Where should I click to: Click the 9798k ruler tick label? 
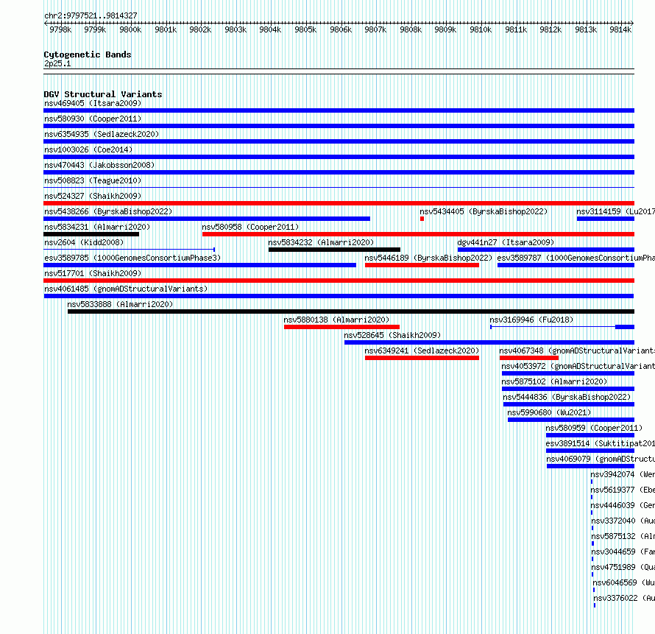(x=60, y=29)
